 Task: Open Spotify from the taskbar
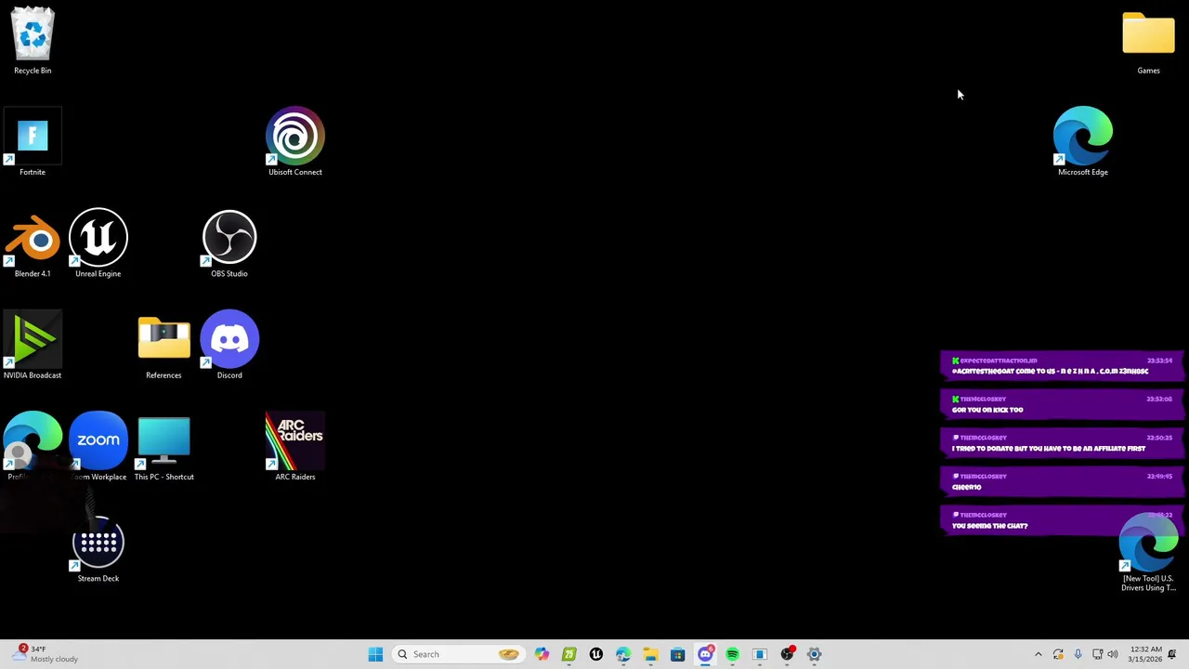(x=732, y=654)
